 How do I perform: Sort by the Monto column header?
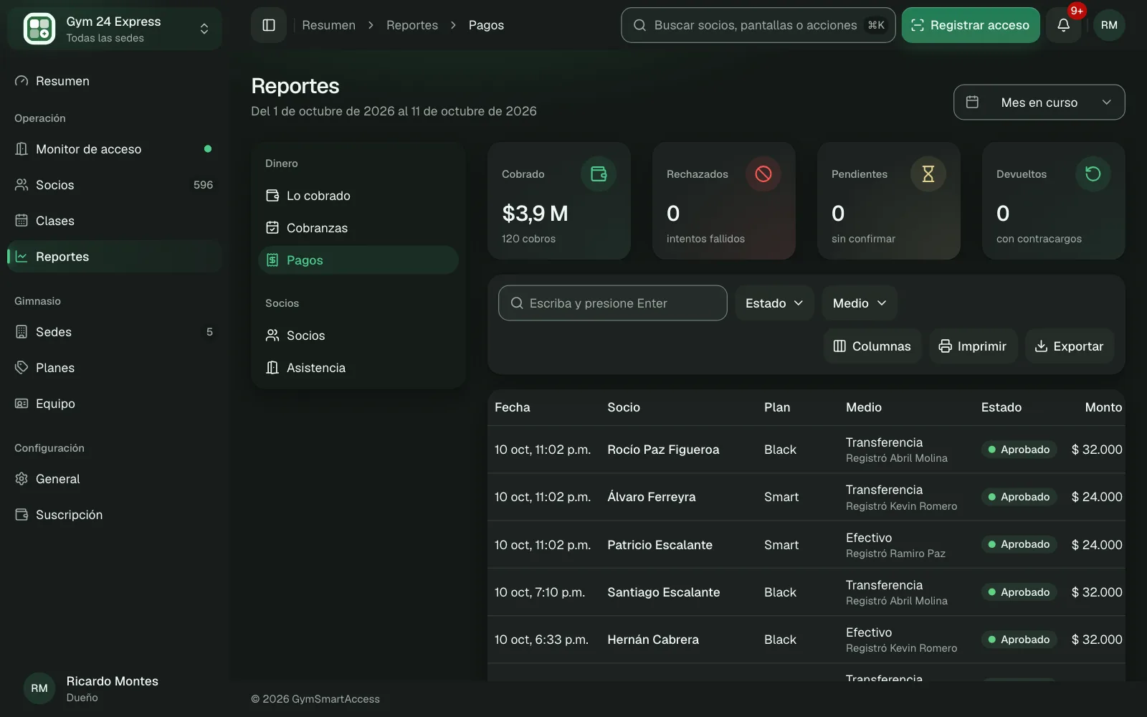(x=1103, y=407)
